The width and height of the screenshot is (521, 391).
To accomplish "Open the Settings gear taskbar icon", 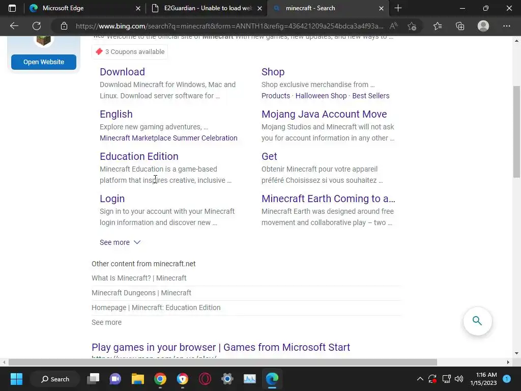I will 227,379.
